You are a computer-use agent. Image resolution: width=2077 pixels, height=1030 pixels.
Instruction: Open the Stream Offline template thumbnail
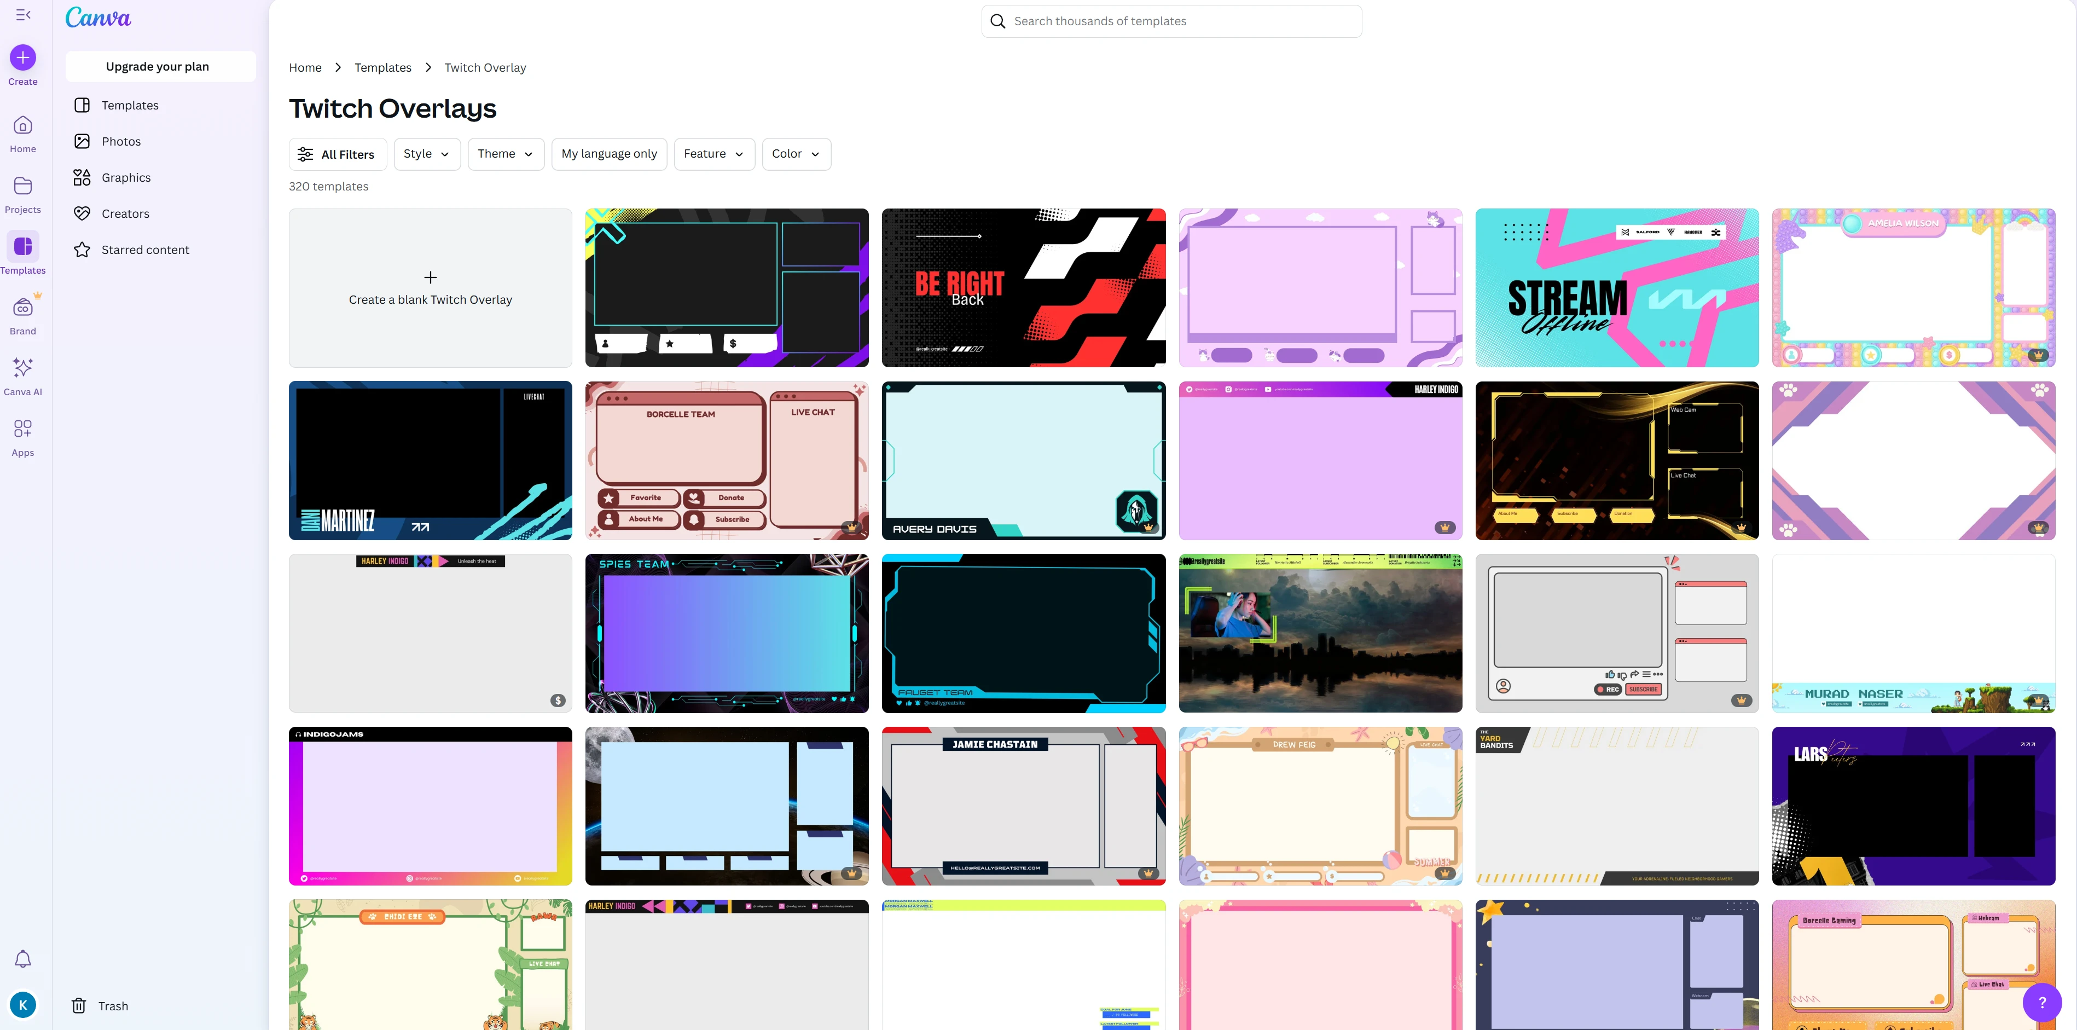(x=1617, y=288)
